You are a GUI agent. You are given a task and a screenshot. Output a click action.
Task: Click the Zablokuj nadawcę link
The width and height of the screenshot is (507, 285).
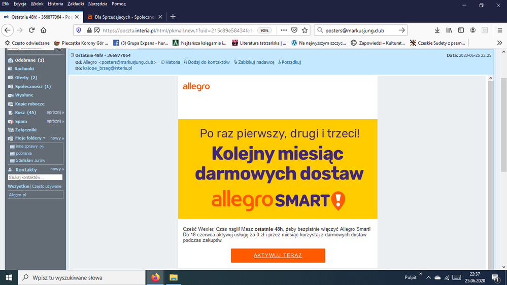[x=254, y=62]
